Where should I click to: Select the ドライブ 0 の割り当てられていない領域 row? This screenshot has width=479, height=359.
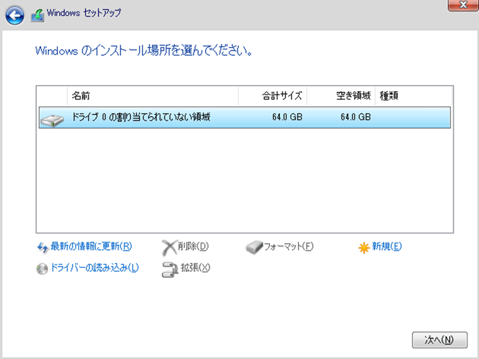coord(244,117)
